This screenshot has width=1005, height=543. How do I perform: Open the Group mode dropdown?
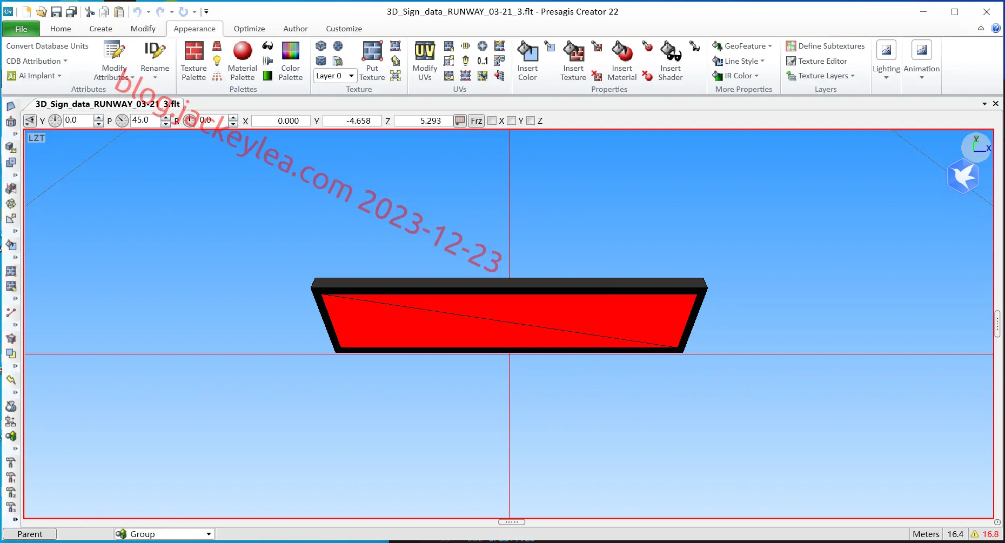click(x=165, y=534)
